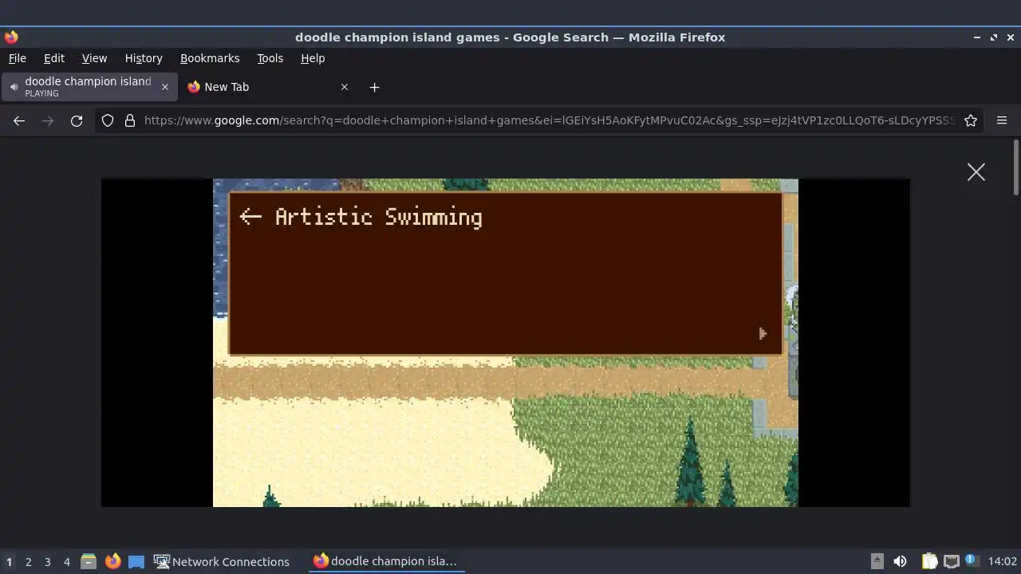The height and width of the screenshot is (574, 1021).
Task: Select the doodle champion island tab
Action: [88, 87]
